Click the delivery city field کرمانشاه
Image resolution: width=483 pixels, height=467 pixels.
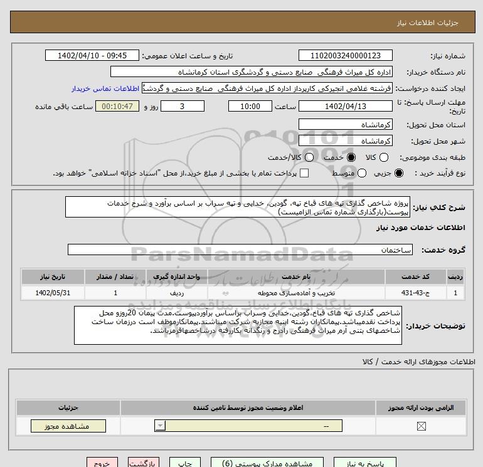(x=345, y=140)
